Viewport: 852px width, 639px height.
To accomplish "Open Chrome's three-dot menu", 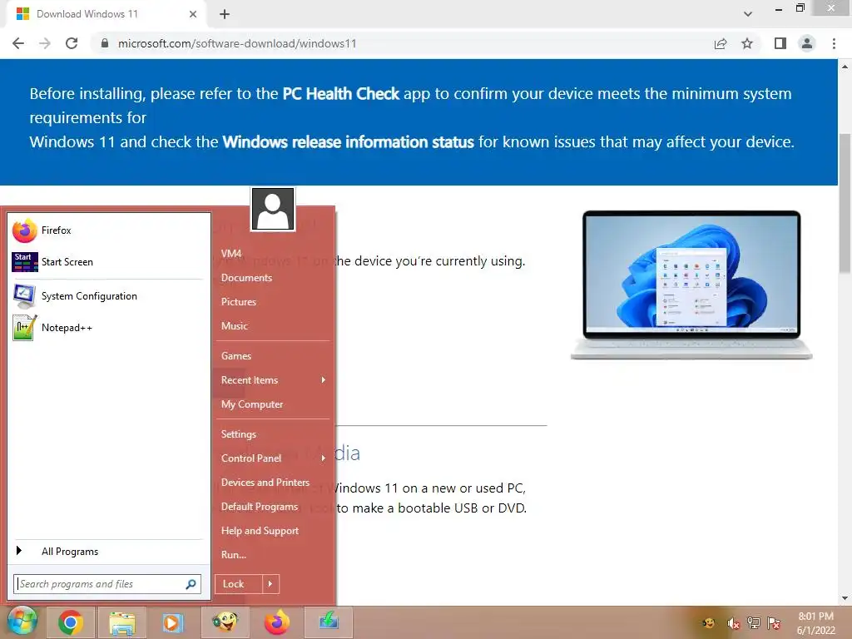I will [x=834, y=43].
